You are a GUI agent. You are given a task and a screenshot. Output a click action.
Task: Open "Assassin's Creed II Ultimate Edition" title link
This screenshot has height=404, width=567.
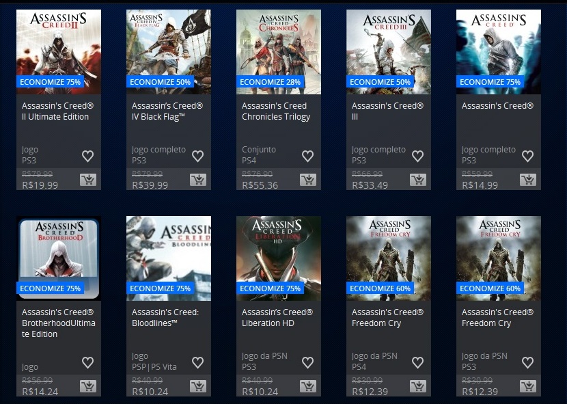click(x=57, y=111)
